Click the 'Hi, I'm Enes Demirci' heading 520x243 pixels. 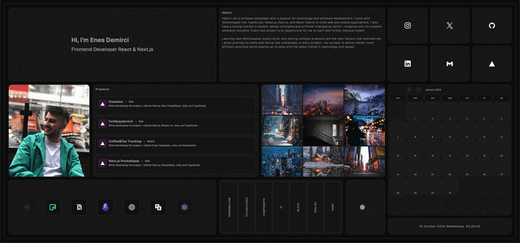tap(100, 40)
